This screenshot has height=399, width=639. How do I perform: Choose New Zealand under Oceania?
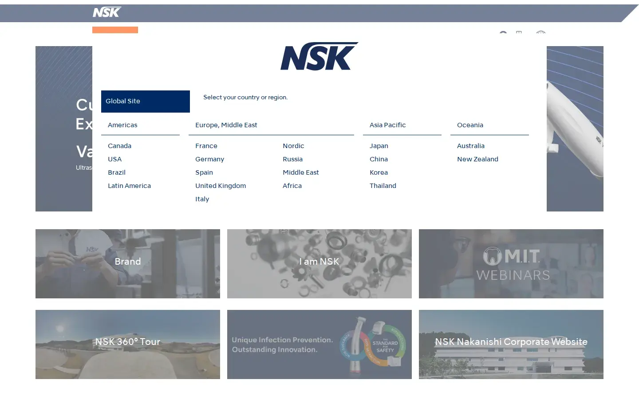click(477, 159)
